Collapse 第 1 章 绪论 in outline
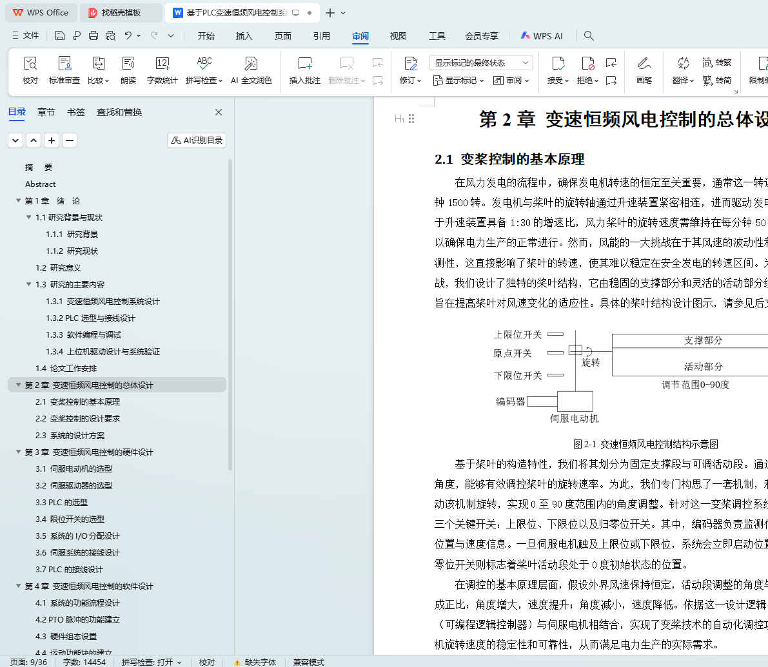The height and width of the screenshot is (667, 768). coord(18,200)
